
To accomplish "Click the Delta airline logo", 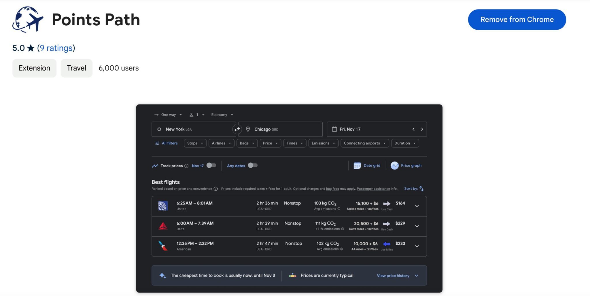I will 163,226.
